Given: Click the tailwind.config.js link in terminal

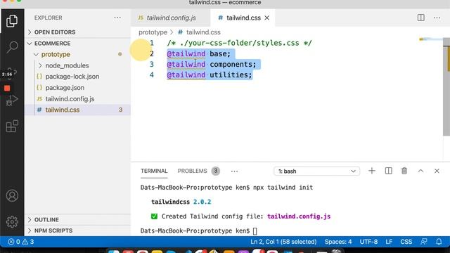Looking at the screenshot, I should (299, 216).
